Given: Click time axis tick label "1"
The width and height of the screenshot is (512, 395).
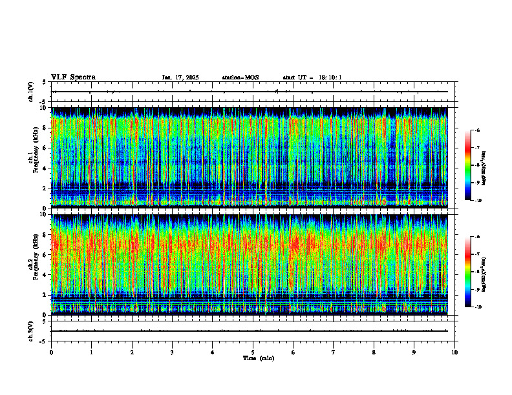Looking at the screenshot, I should pyautogui.click(x=91, y=352).
